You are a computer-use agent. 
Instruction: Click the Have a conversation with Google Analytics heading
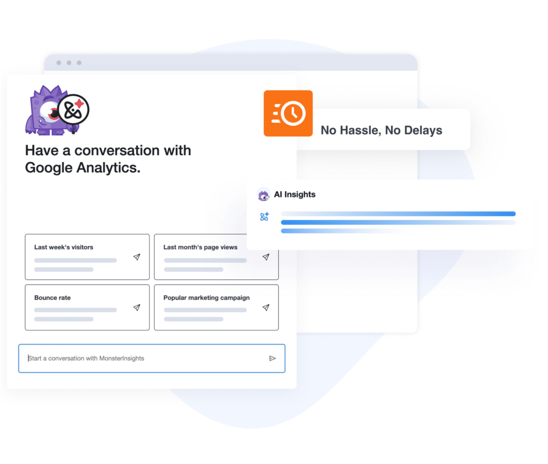108,159
